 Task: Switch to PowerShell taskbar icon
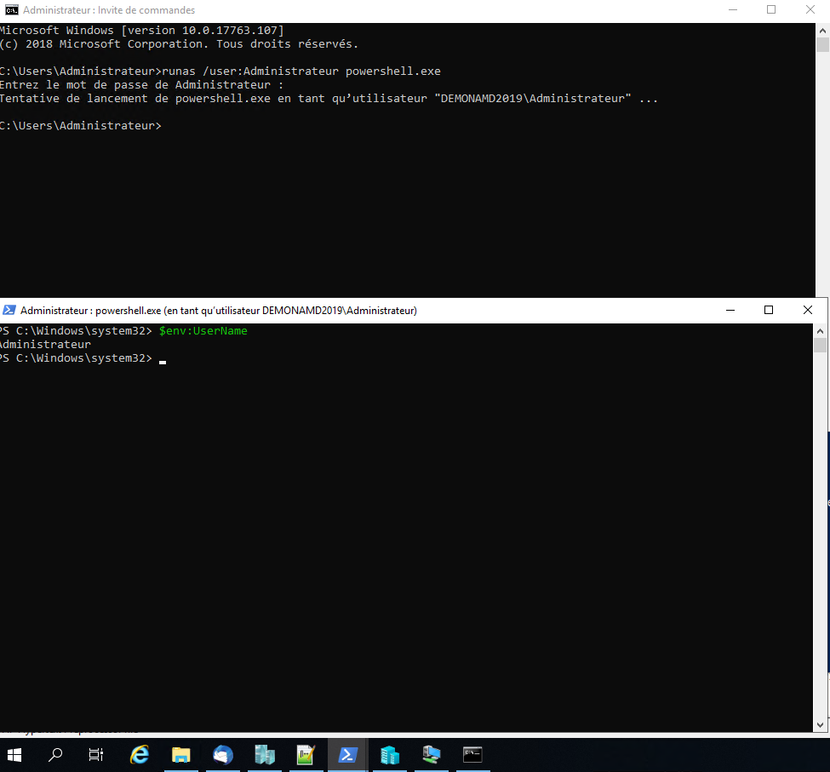tap(347, 754)
